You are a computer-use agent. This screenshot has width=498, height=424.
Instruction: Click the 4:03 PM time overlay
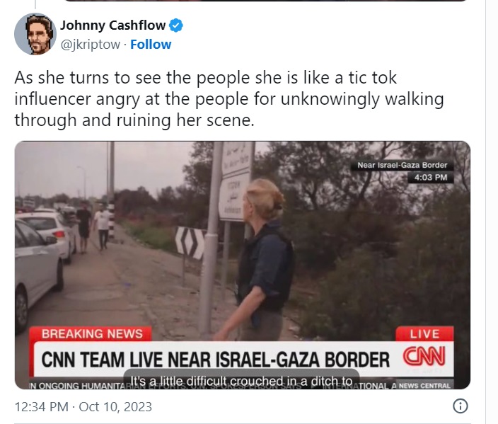point(430,178)
